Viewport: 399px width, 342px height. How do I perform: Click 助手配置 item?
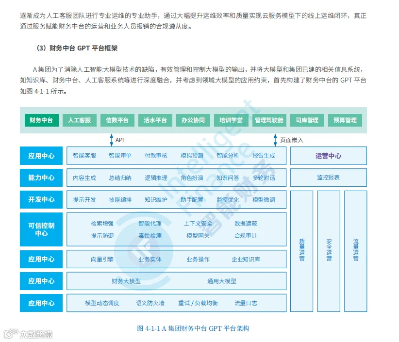192,199
